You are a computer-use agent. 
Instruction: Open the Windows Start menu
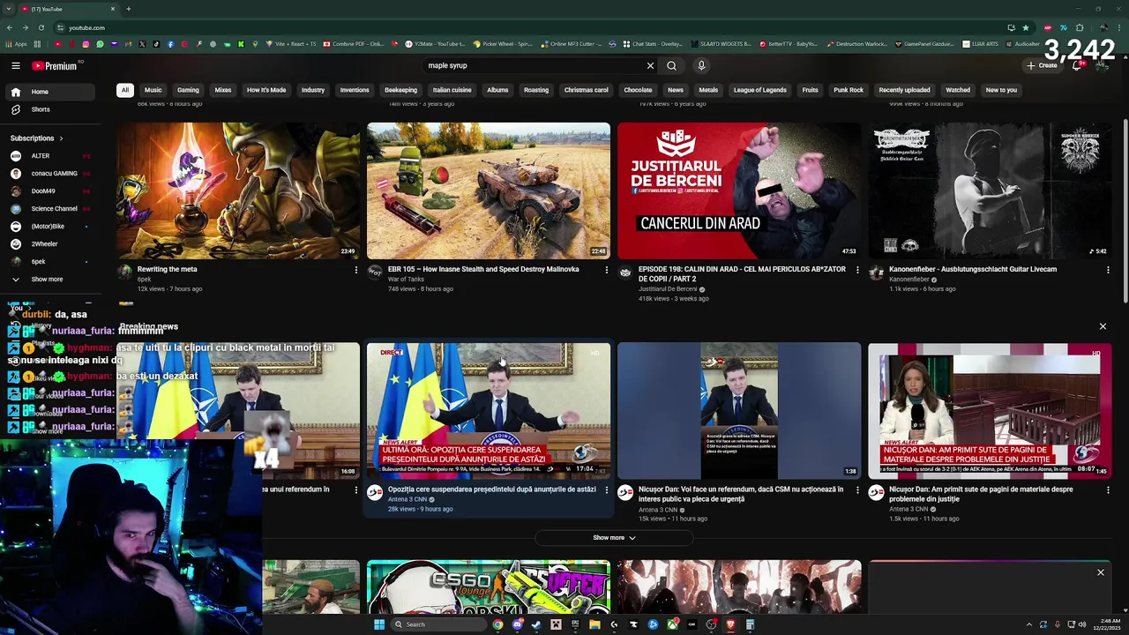tap(379, 624)
